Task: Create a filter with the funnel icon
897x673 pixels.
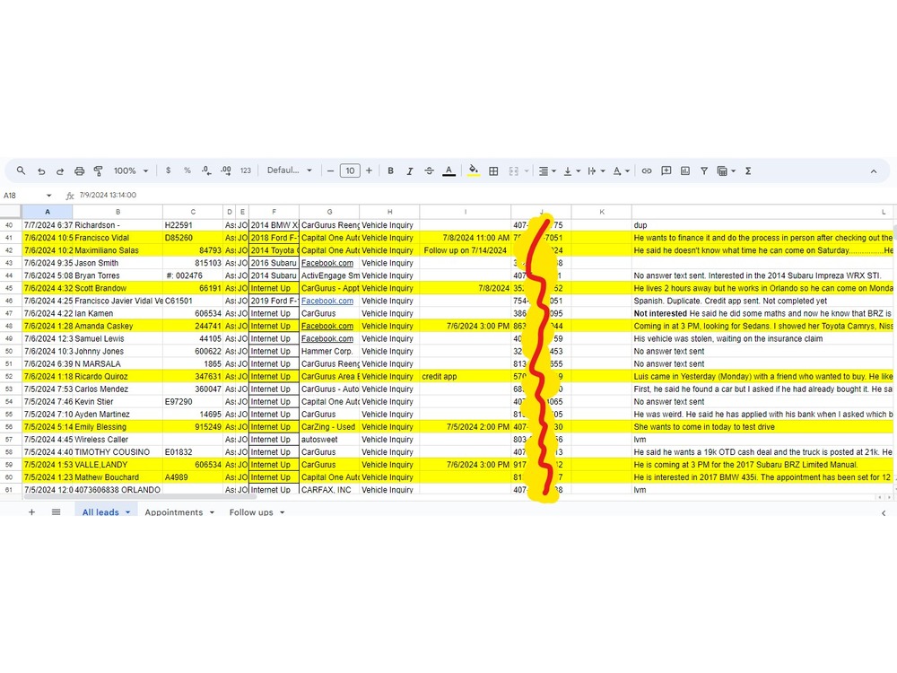Action: coord(704,170)
